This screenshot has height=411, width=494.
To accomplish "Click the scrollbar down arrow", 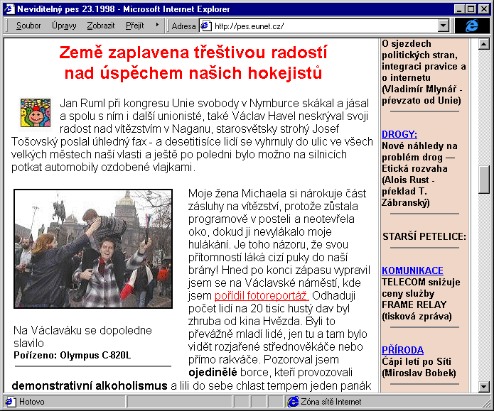I will [x=484, y=386].
